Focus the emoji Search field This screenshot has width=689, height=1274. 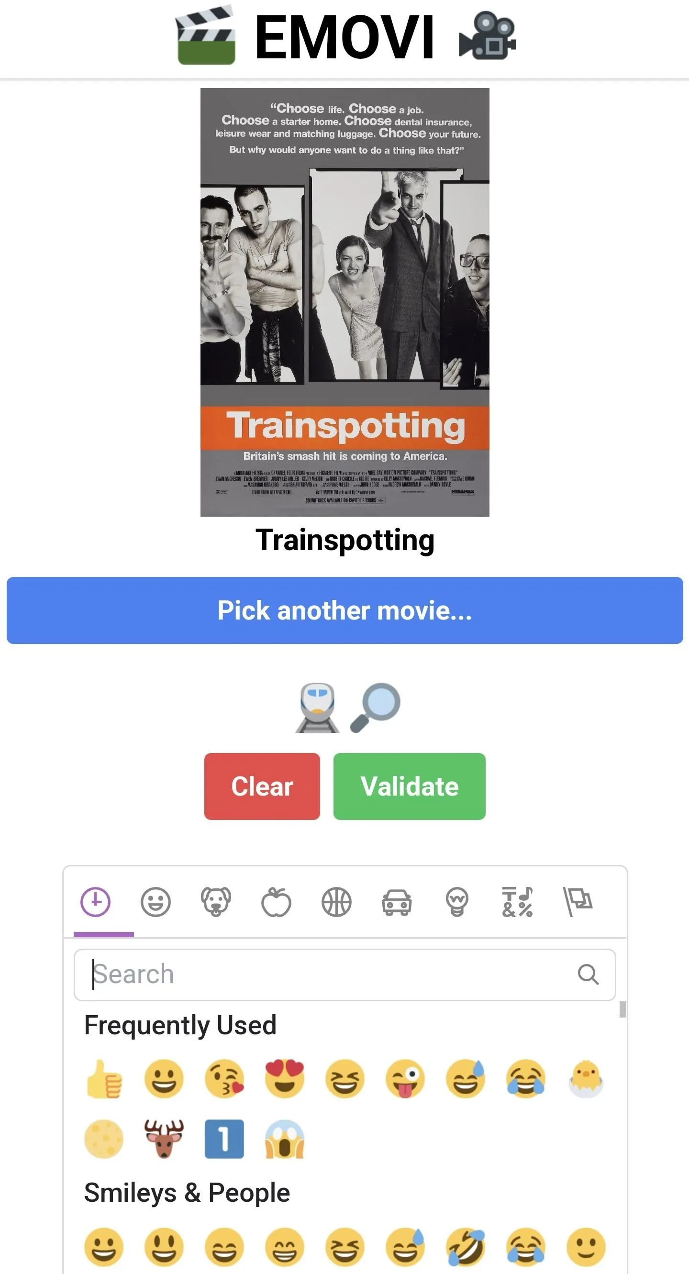tap(345, 975)
